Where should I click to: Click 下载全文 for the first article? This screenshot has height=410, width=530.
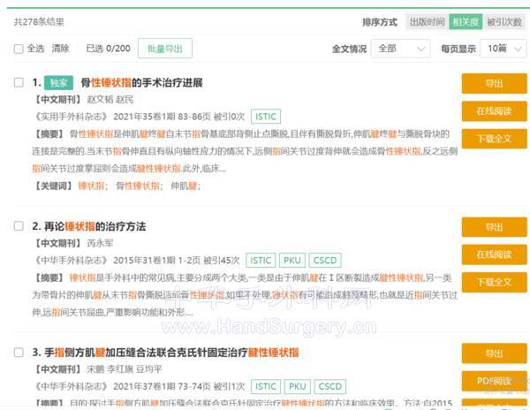pos(494,139)
